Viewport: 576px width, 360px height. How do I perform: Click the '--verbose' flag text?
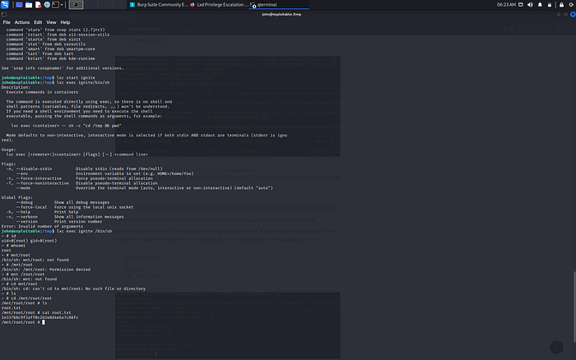pos(26,216)
